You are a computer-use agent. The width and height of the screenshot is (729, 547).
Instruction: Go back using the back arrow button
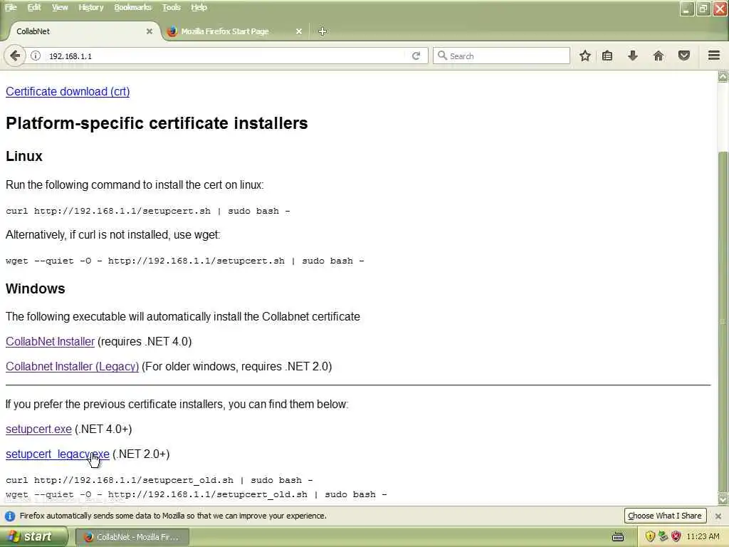[x=15, y=56]
